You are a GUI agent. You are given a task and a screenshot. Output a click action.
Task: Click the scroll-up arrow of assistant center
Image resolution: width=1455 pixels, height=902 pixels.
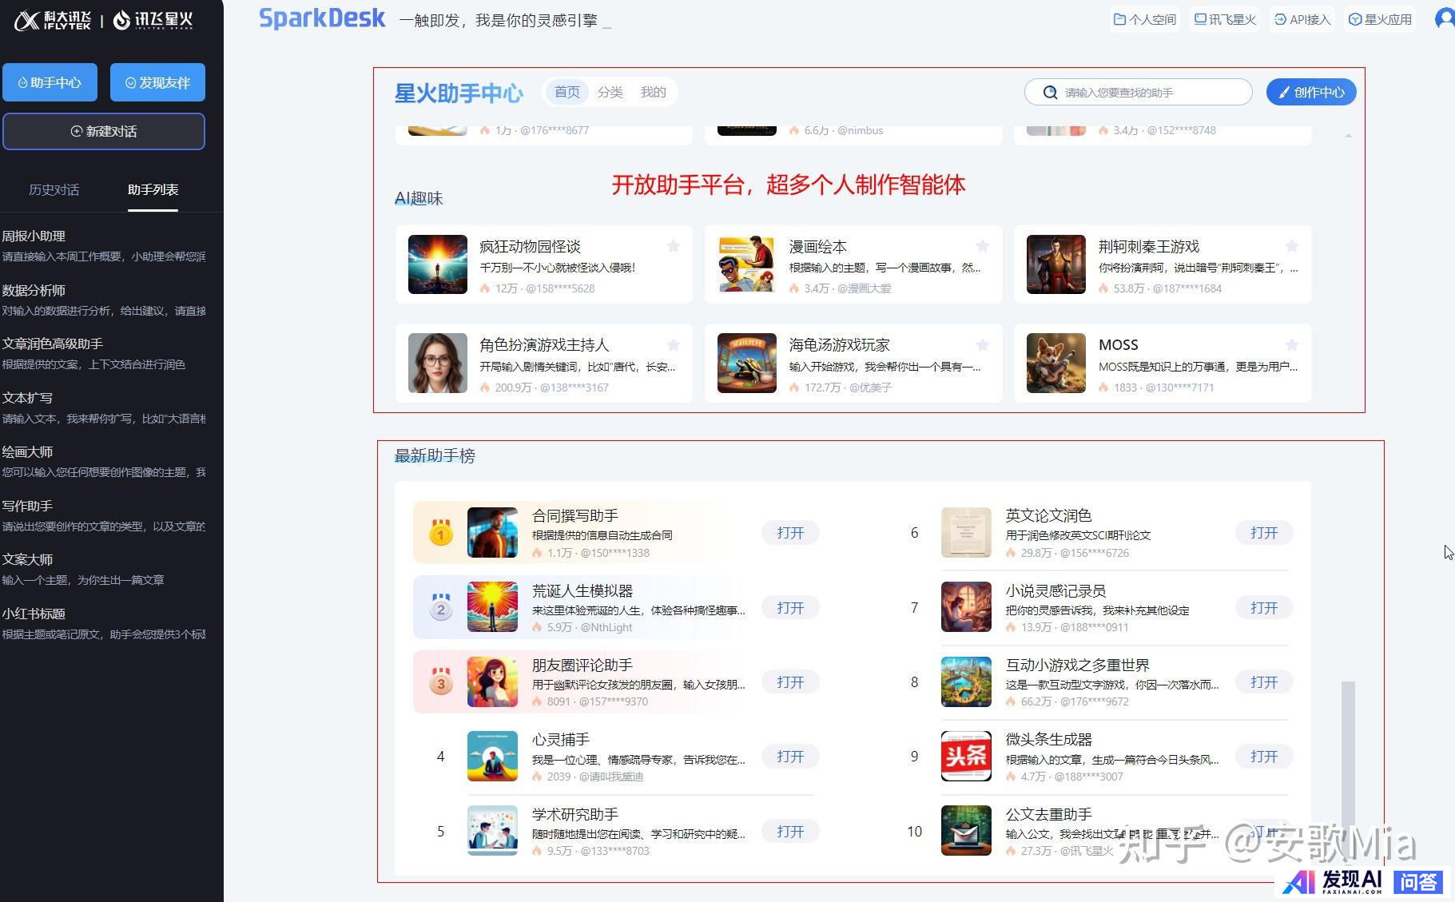pyautogui.click(x=1348, y=136)
